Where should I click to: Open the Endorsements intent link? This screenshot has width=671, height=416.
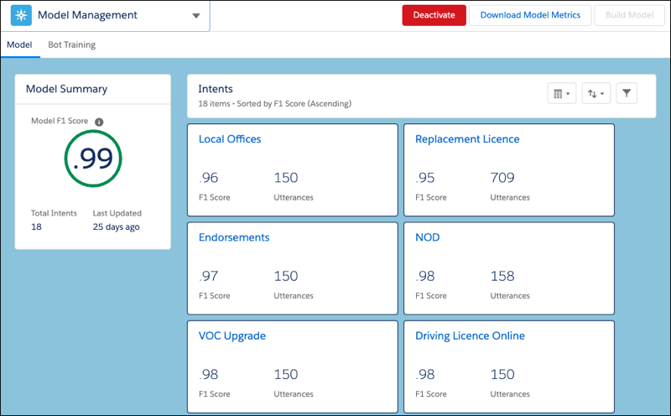pos(234,237)
